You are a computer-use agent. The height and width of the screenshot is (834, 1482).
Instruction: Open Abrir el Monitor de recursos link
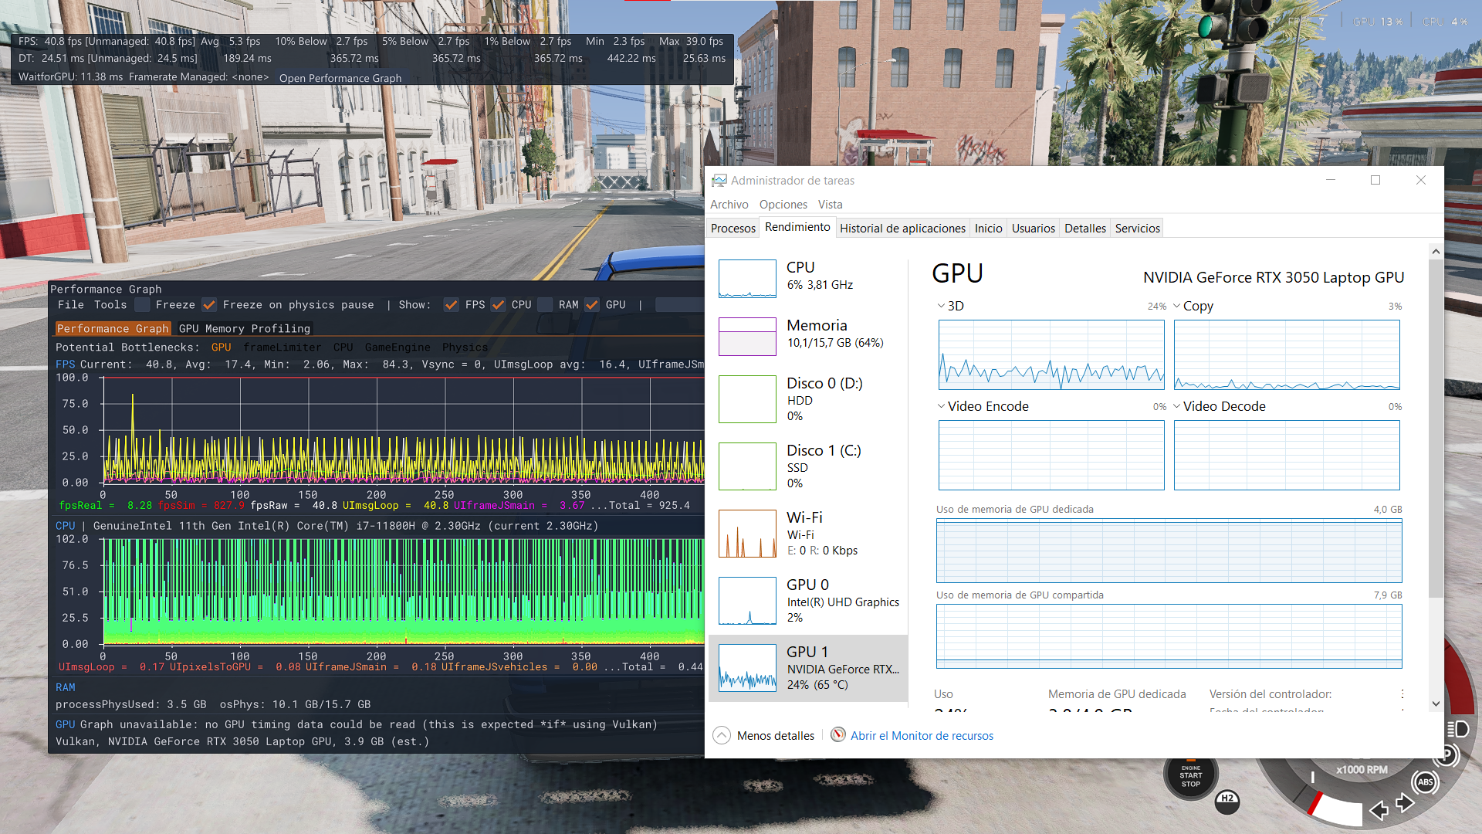point(922,735)
